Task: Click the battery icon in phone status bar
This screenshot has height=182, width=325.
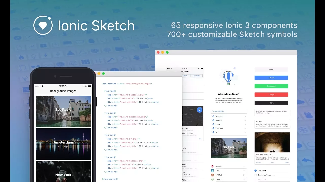Action: pos(90,86)
